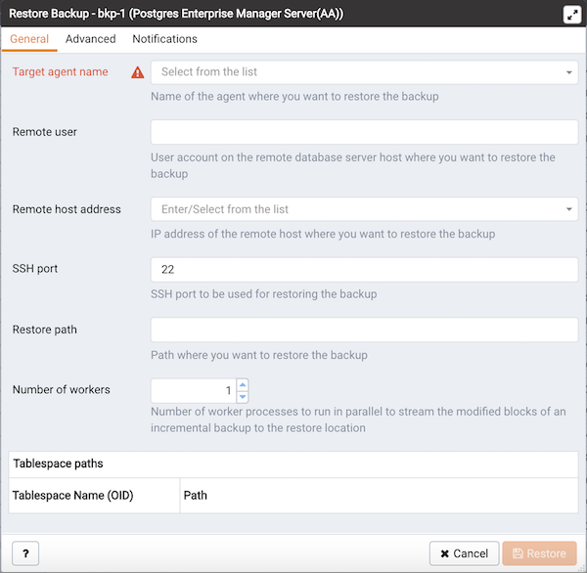The image size is (587, 573).
Task: Click the dialog title Restore Backup - bkp-1
Action: (176, 14)
